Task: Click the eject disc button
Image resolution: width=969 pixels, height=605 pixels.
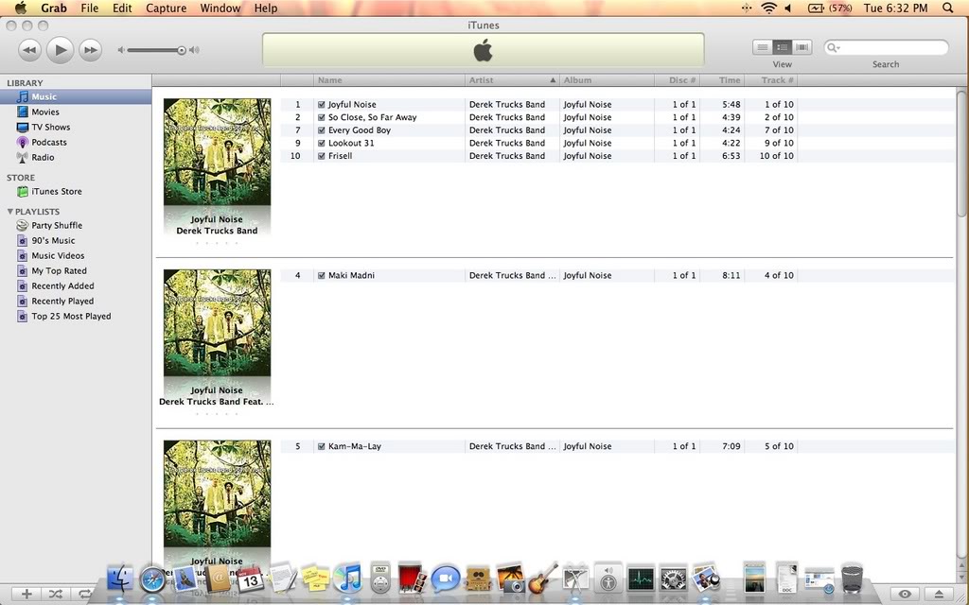Action: click(x=939, y=594)
